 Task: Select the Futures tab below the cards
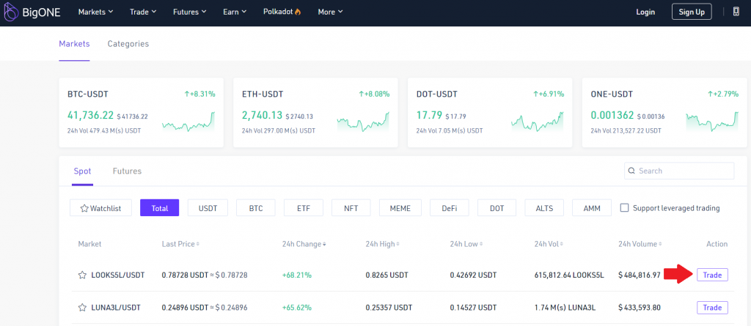(x=127, y=171)
